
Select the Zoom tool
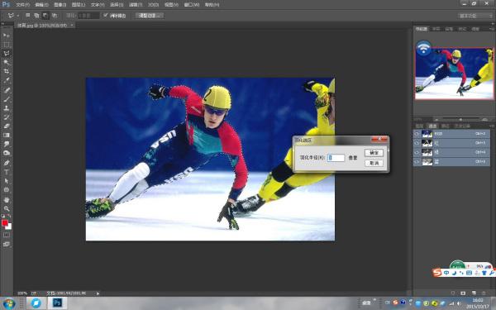coord(7,208)
